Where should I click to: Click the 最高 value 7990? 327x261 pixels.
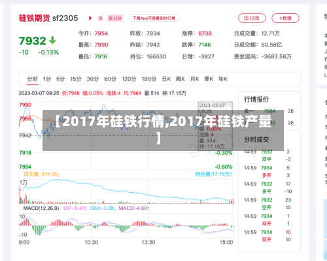point(101,45)
